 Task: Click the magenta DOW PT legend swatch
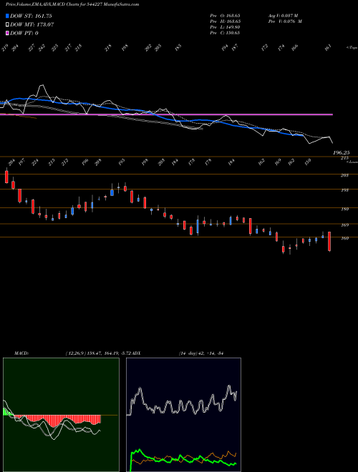click(x=7, y=33)
